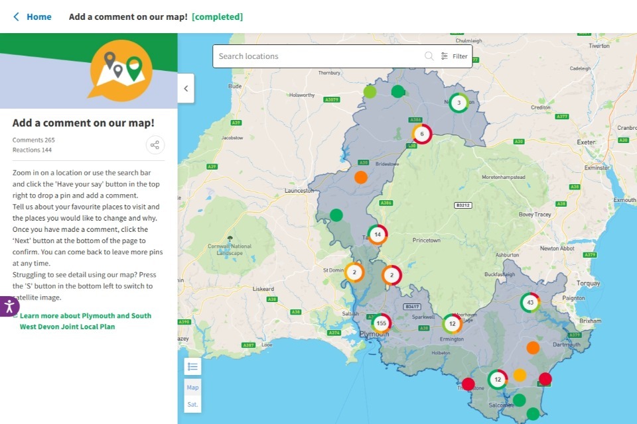Click the orange pin near Dartmouth

click(x=533, y=348)
